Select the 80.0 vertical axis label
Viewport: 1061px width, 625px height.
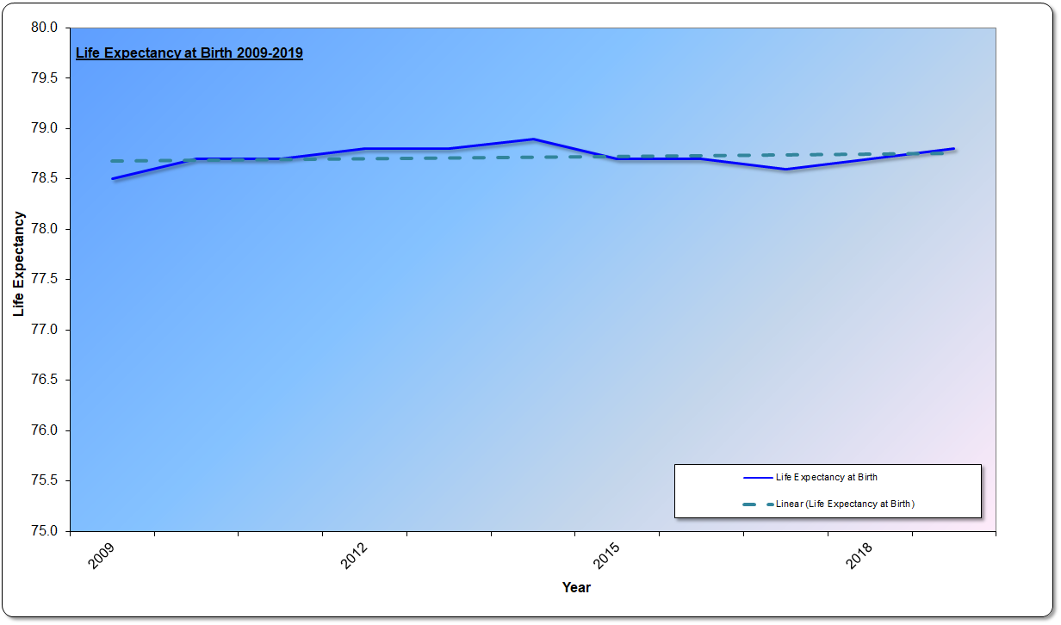click(x=44, y=28)
